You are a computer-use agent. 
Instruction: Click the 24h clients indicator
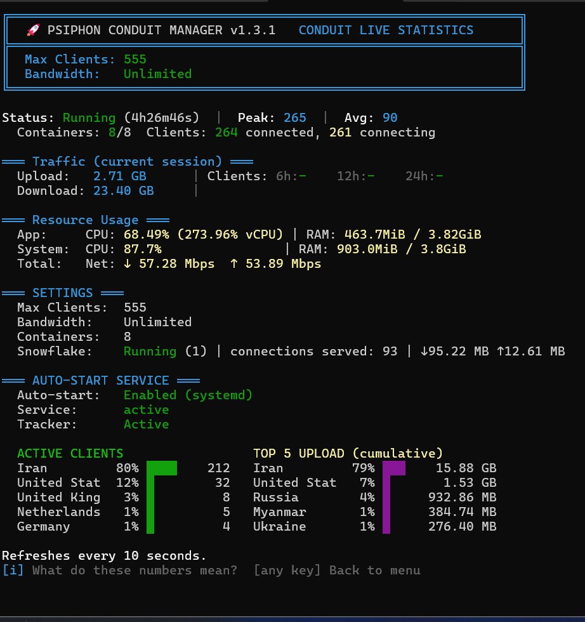point(424,176)
